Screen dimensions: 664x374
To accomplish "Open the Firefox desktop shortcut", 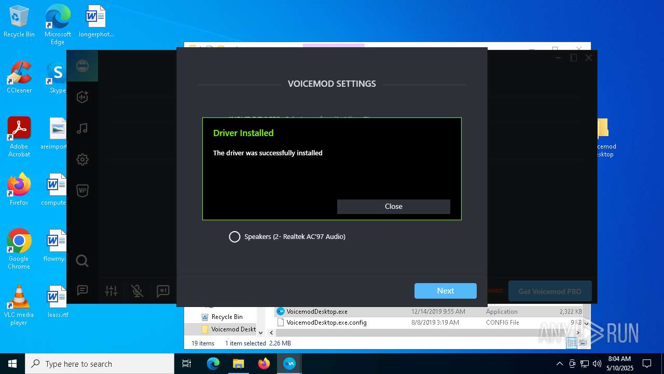I will pos(19,190).
